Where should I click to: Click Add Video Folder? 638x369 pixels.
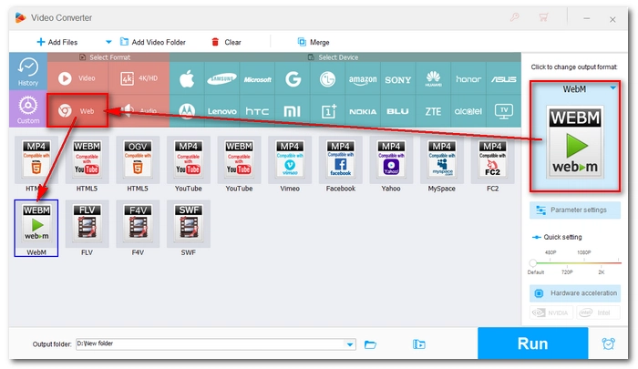click(x=152, y=42)
